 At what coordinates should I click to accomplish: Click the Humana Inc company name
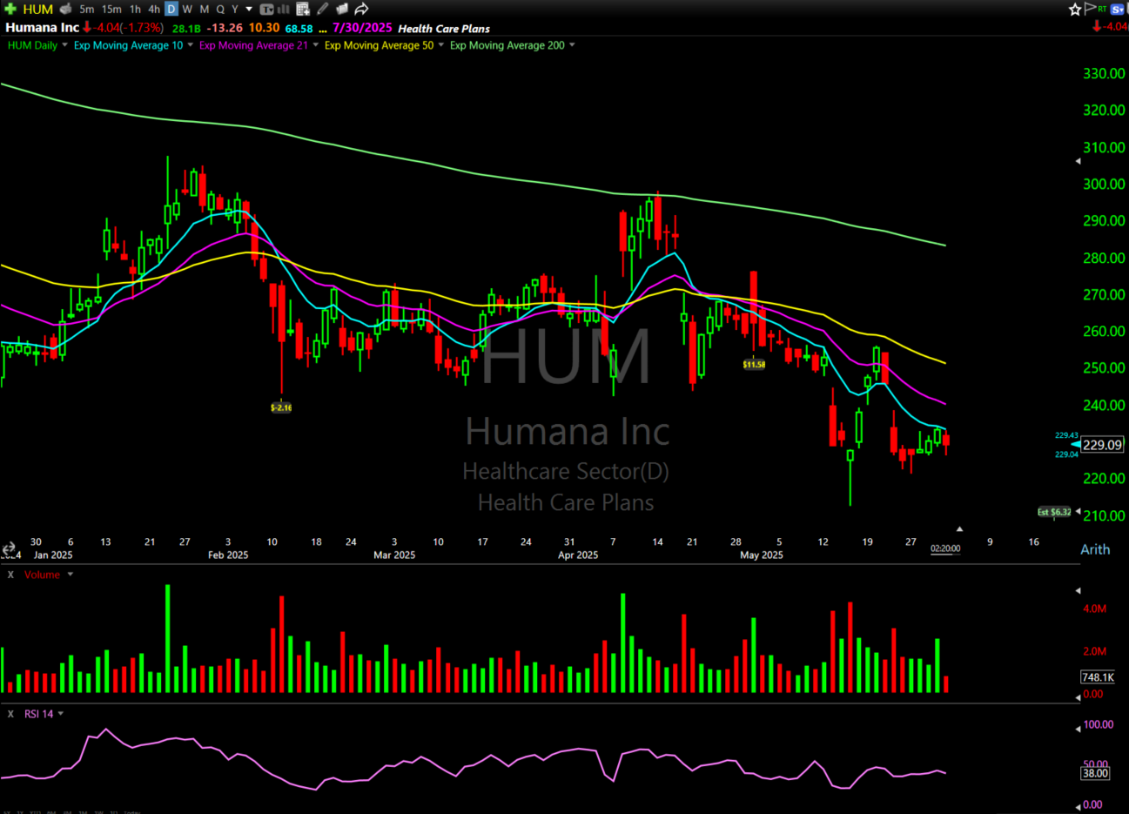42,28
